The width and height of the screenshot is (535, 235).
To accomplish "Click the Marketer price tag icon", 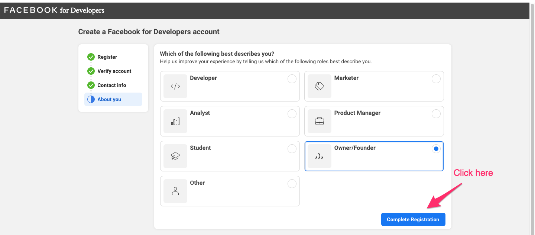I will click(320, 86).
